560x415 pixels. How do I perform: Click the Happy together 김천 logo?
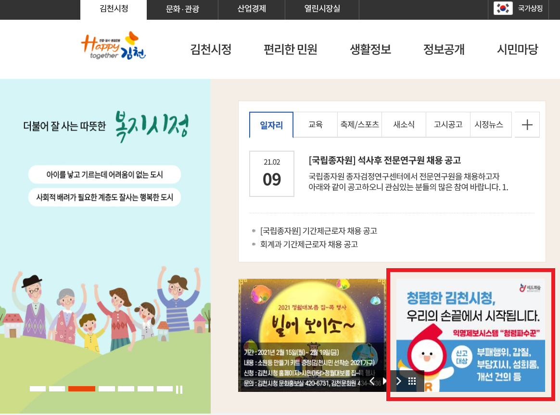114,46
